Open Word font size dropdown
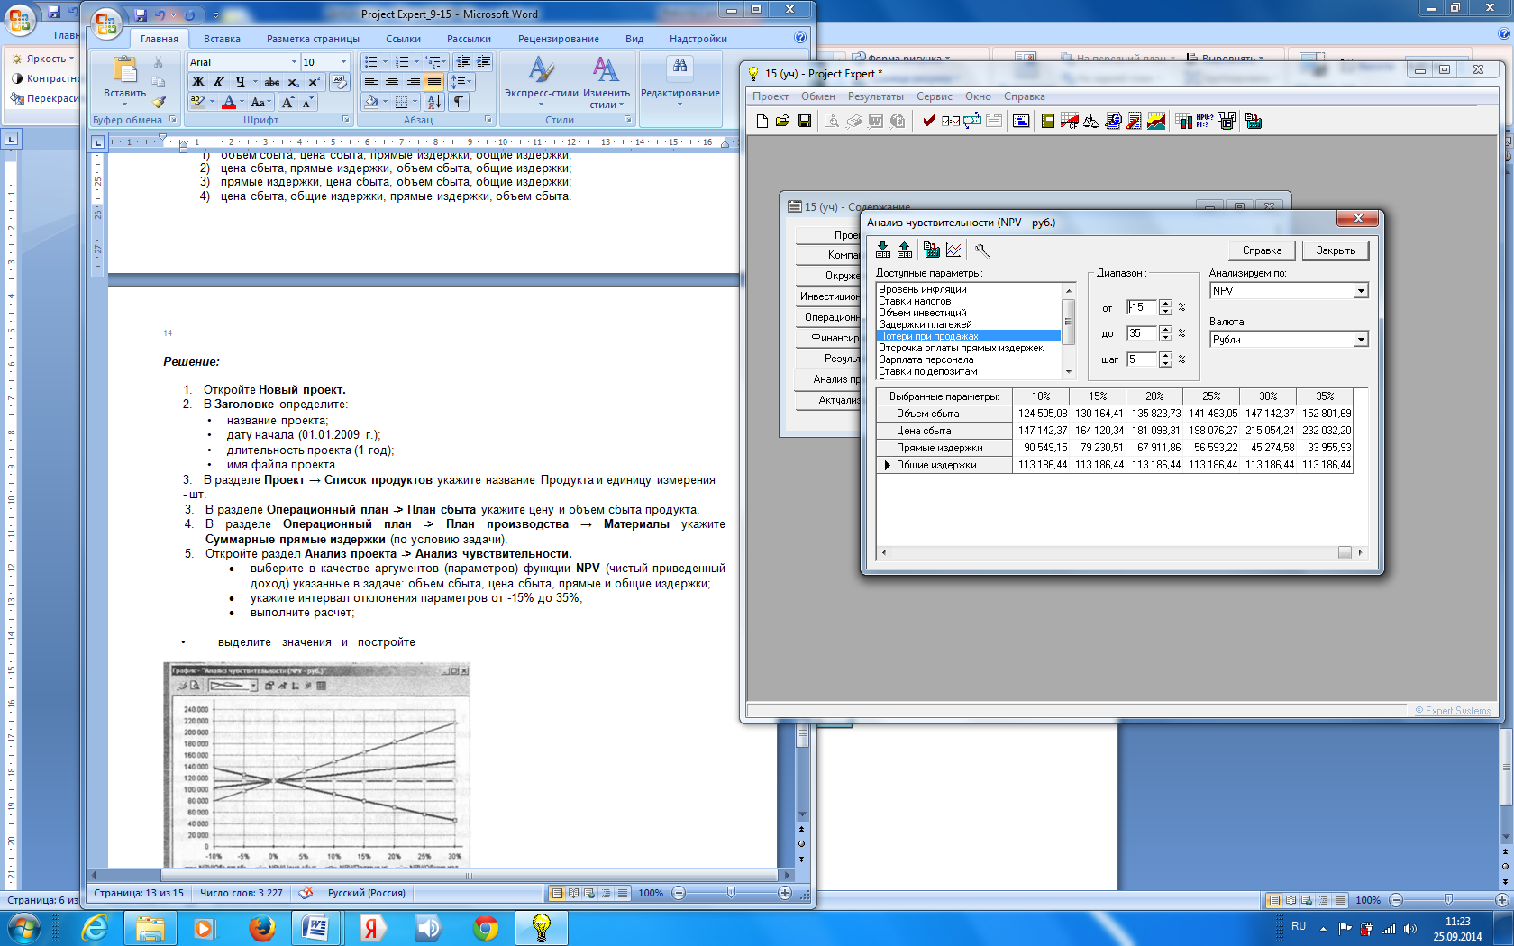This screenshot has height=946, width=1514. coord(343,62)
